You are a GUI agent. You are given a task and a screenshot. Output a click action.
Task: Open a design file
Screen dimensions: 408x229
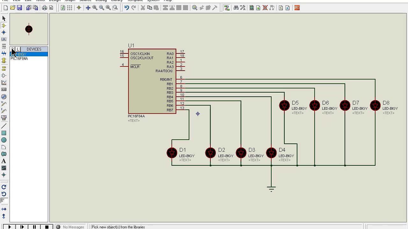12,8
